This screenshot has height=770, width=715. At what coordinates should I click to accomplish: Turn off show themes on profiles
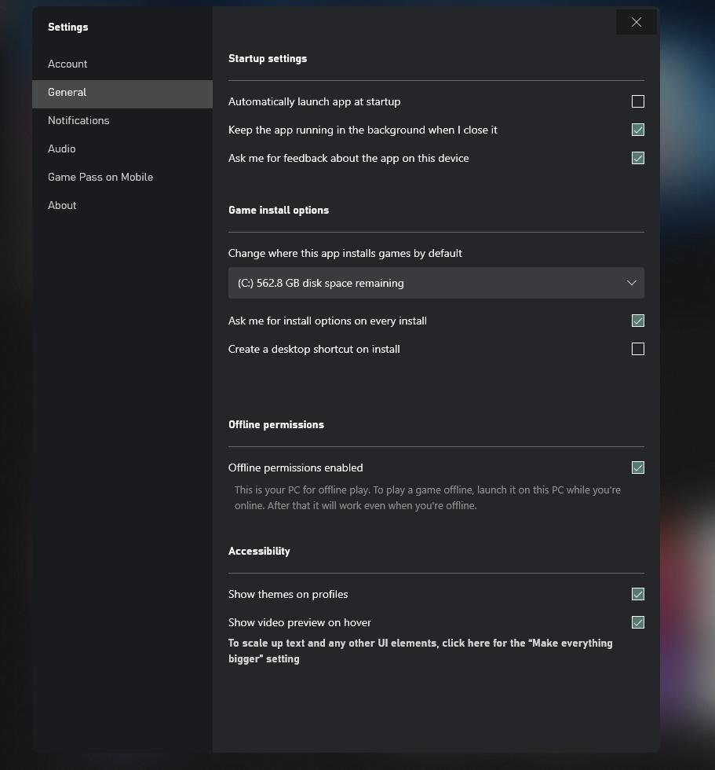637,594
